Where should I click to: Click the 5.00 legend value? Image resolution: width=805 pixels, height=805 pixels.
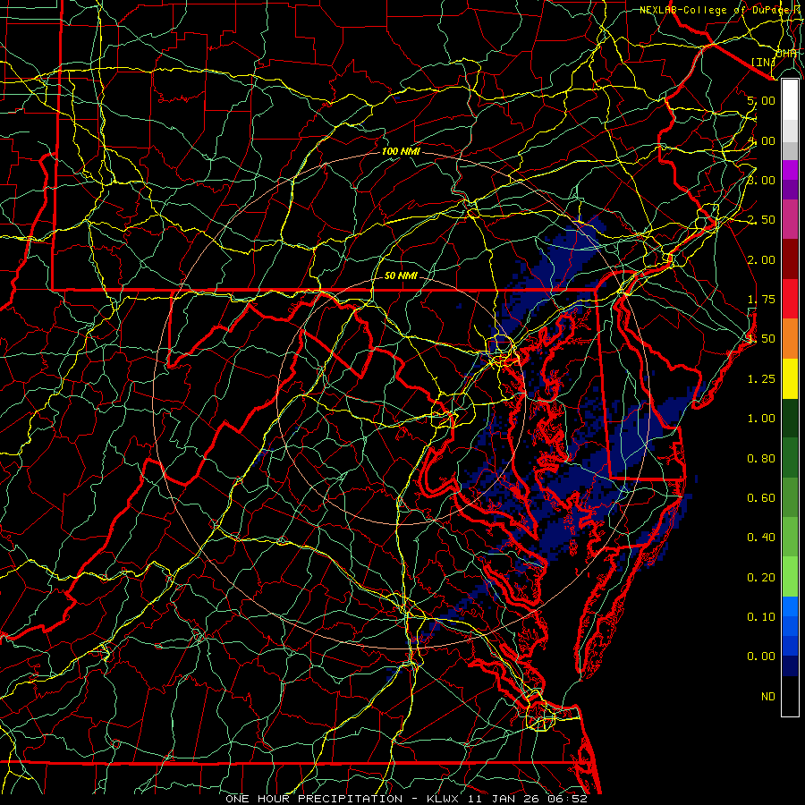pos(761,100)
